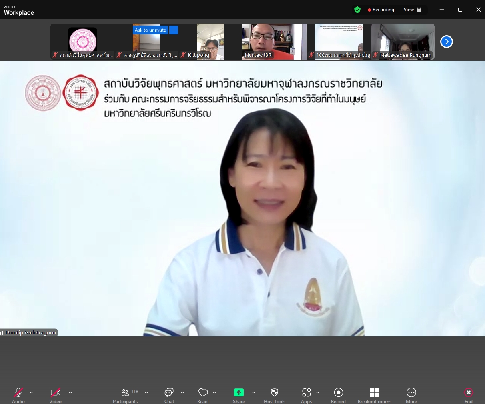Show next participants with blue arrow
The height and width of the screenshot is (404, 485).
pos(447,42)
